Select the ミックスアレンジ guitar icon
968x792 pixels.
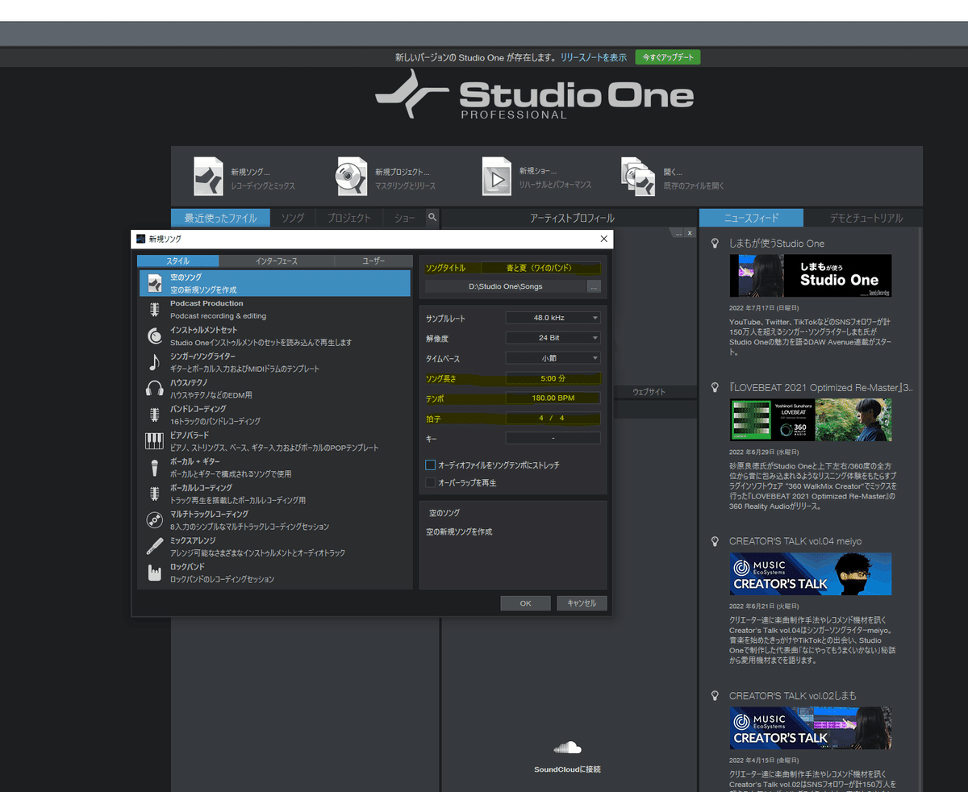click(155, 547)
